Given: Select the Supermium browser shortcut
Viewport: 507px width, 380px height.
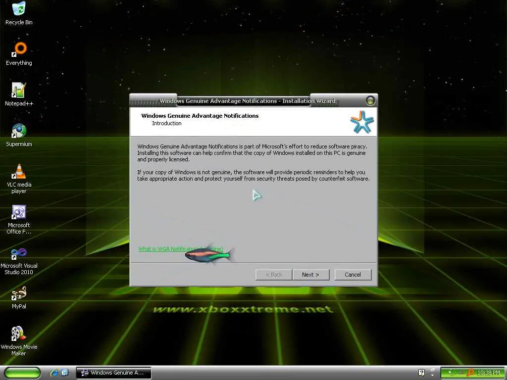Looking at the screenshot, I should pyautogui.click(x=19, y=135).
